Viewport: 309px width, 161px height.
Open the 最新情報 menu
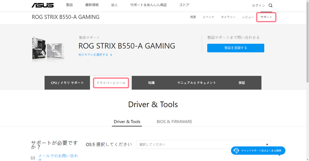[x=92, y=5]
